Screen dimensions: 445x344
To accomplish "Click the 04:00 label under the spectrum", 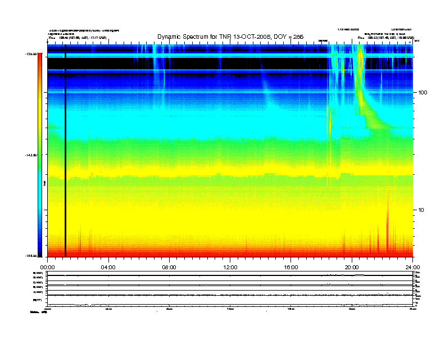I will 108,268.
